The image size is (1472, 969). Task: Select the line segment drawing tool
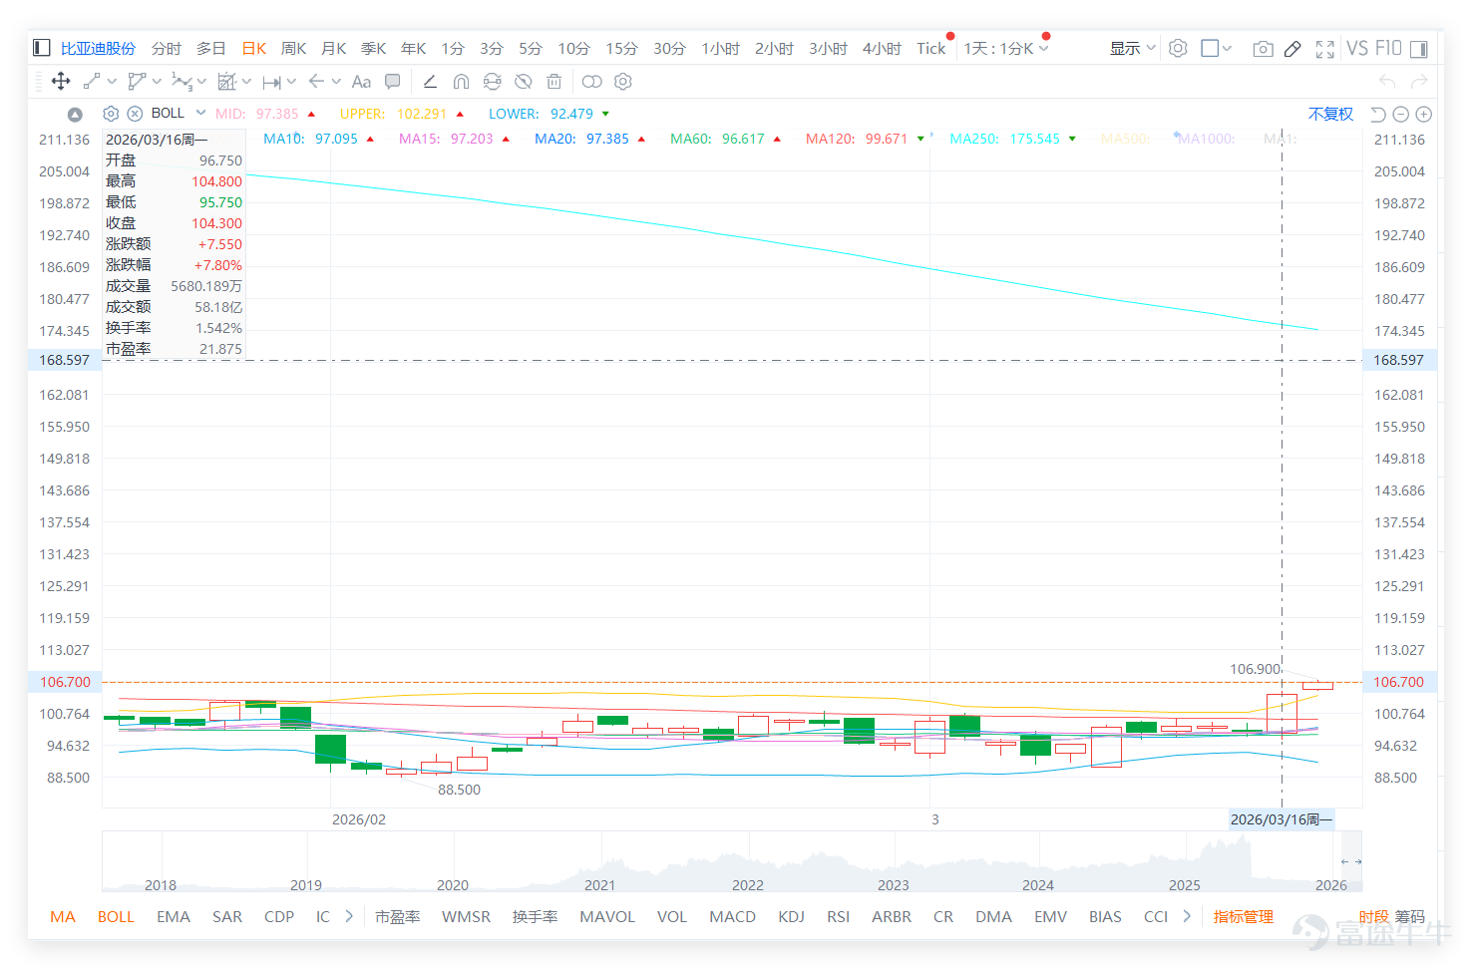click(x=92, y=82)
